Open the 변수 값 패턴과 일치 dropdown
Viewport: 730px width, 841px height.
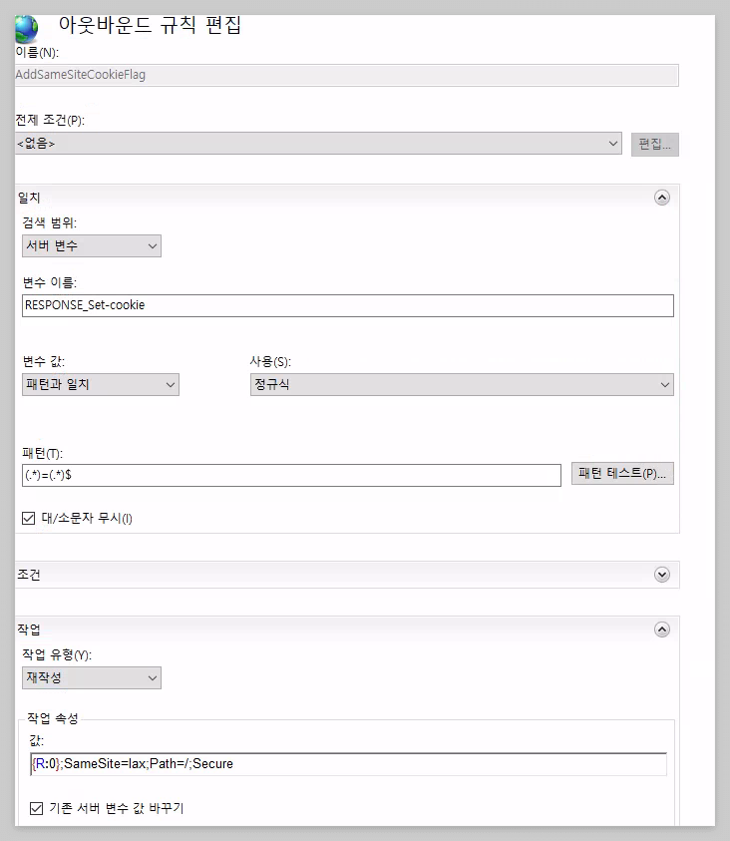(101, 384)
